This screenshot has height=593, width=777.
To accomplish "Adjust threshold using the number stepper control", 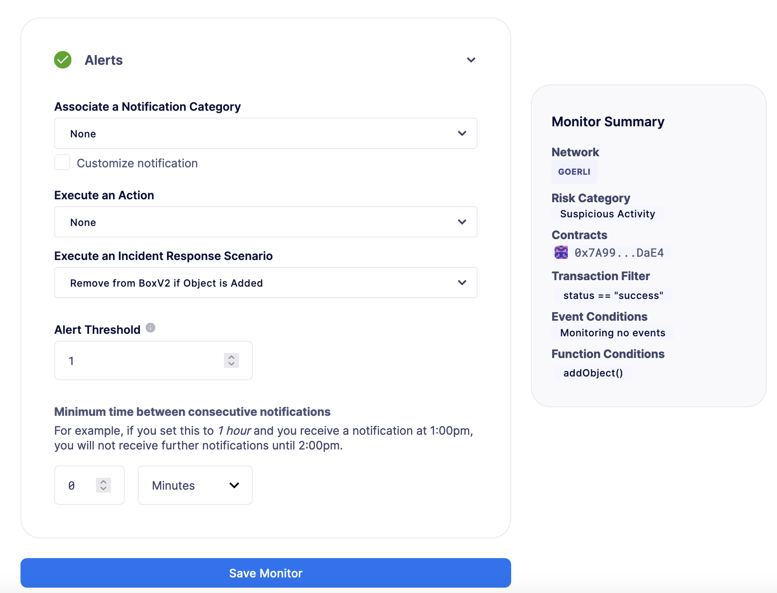I will click(231, 360).
